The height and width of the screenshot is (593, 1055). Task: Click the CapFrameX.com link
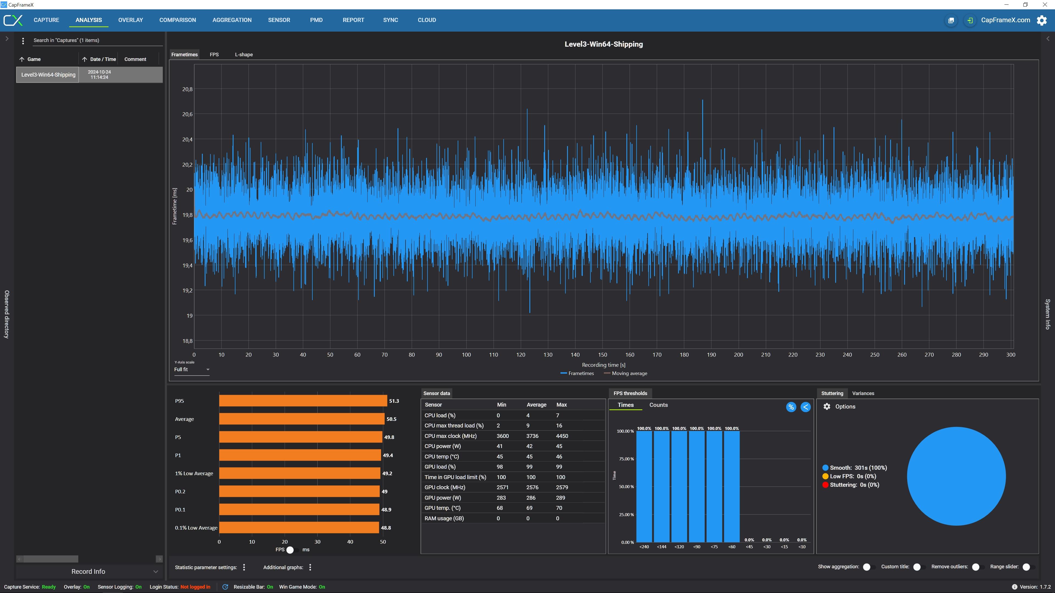pos(1006,19)
